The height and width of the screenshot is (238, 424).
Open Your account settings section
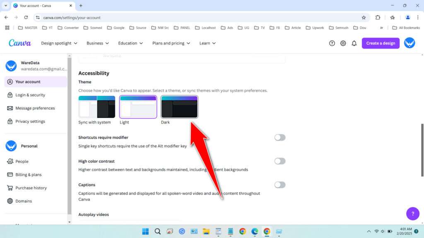(x=36, y=82)
